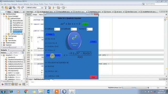
Task: Click the Profile Project toolbar icon
Action: [x=64, y=8]
